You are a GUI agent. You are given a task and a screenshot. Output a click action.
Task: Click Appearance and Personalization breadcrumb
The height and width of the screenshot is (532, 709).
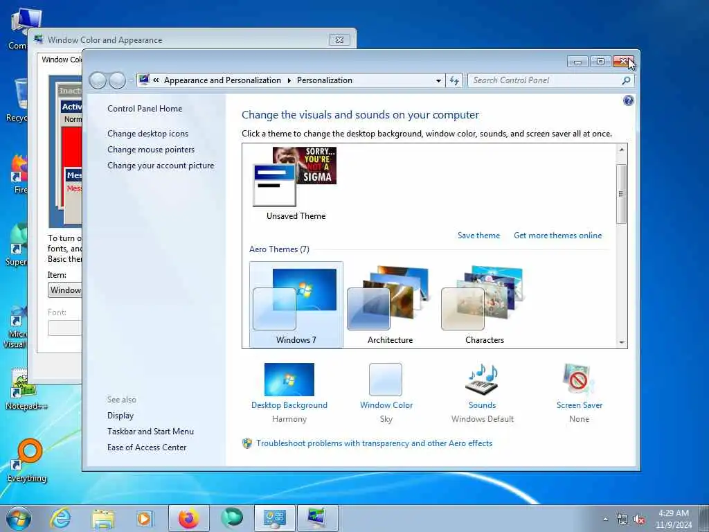(222, 80)
